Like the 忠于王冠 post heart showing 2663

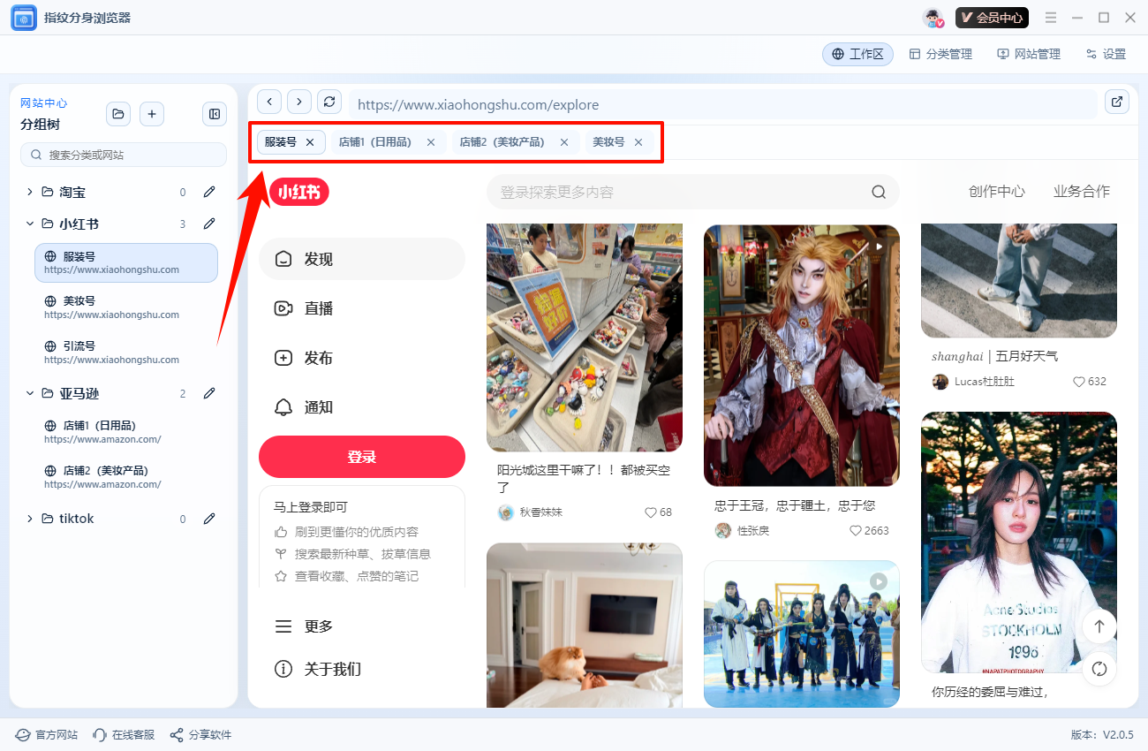click(x=855, y=531)
